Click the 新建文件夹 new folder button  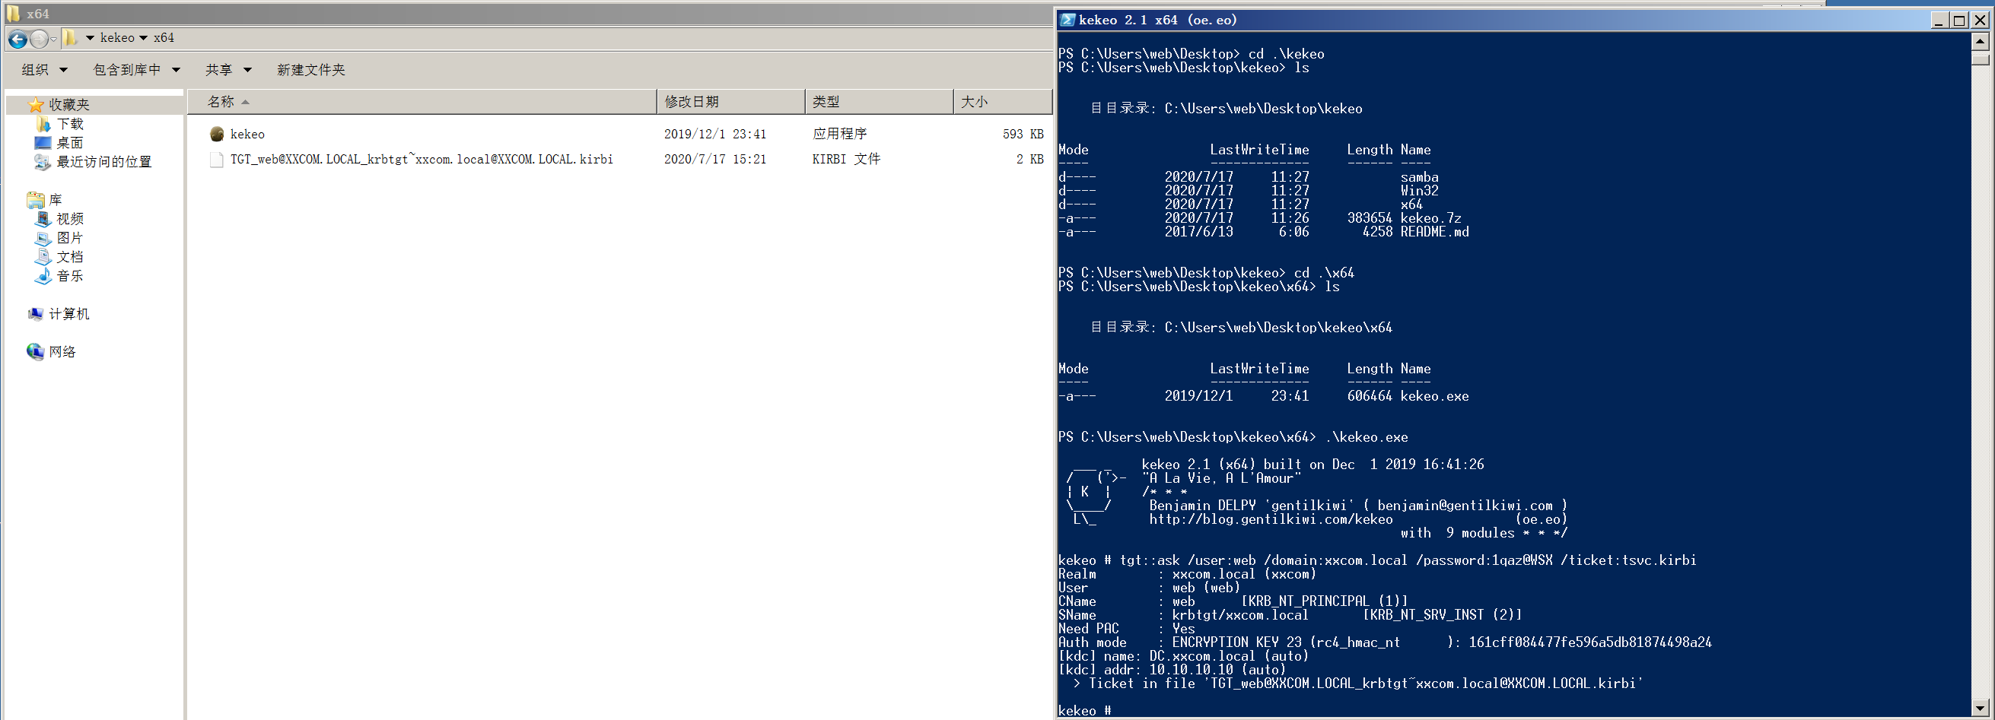click(x=310, y=70)
